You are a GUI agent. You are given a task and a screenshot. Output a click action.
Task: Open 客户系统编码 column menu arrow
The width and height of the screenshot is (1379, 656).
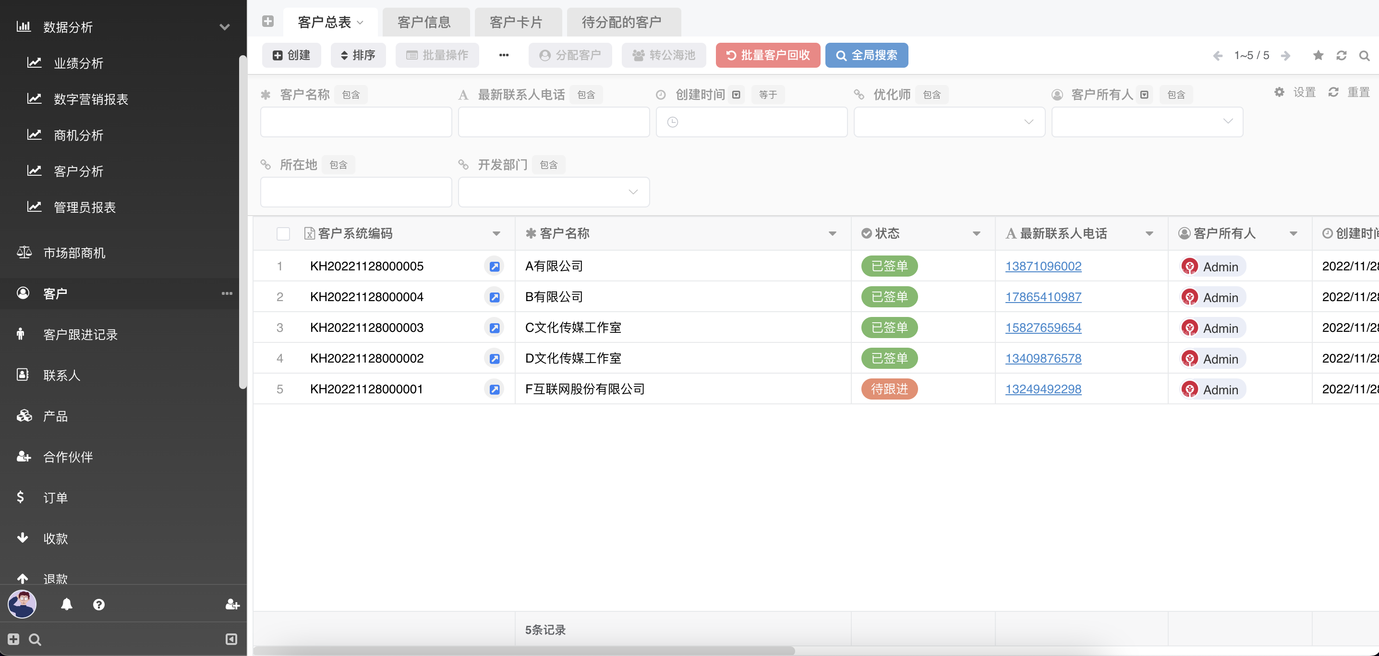pyautogui.click(x=496, y=233)
